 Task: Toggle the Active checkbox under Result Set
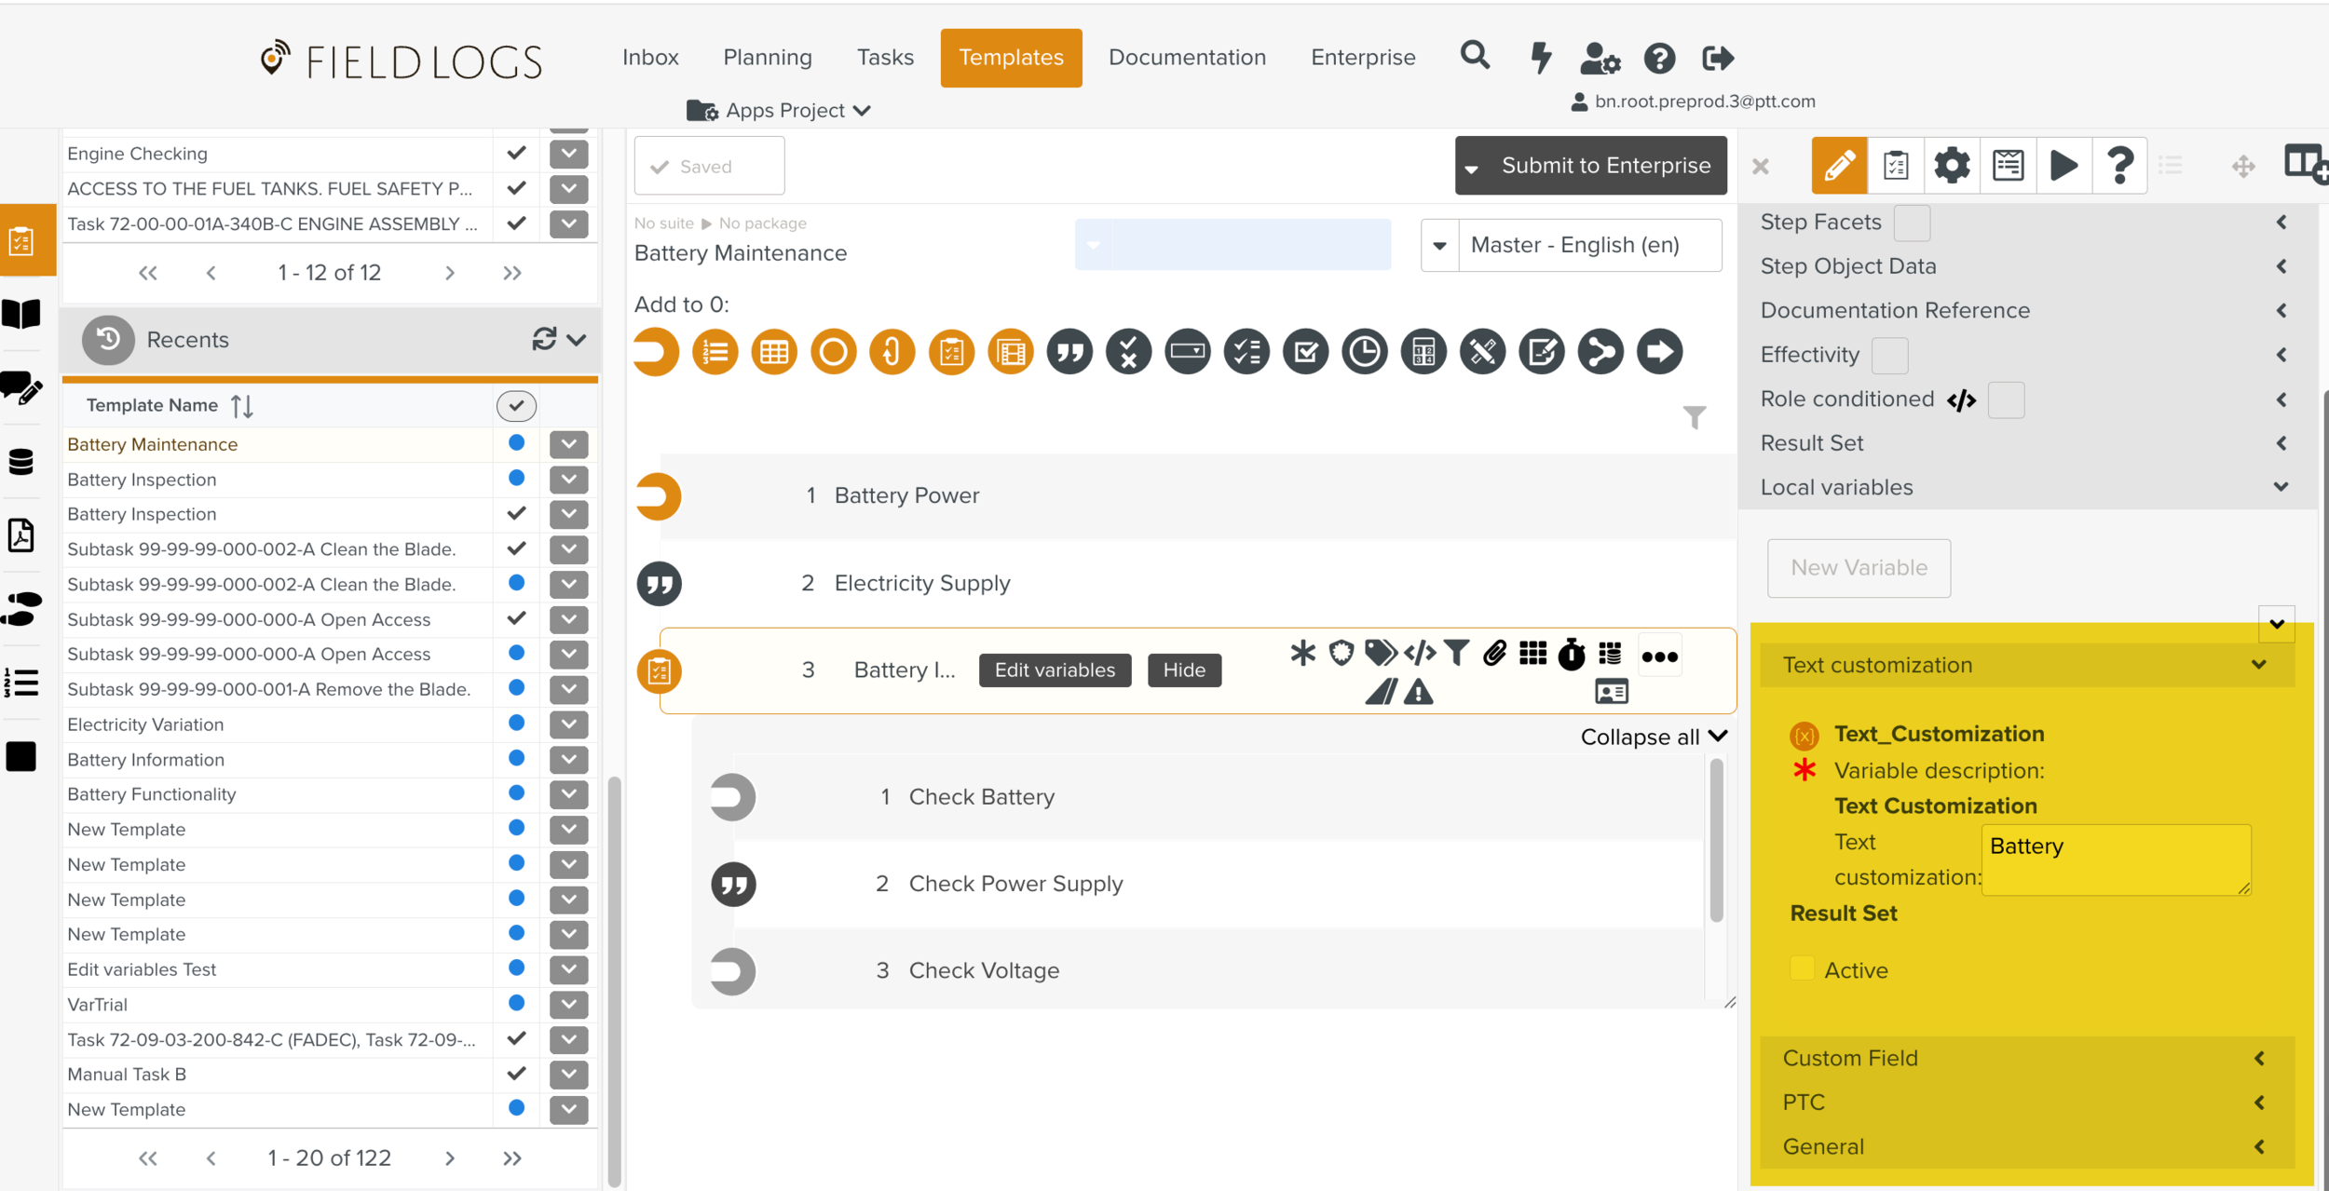tap(1803, 968)
